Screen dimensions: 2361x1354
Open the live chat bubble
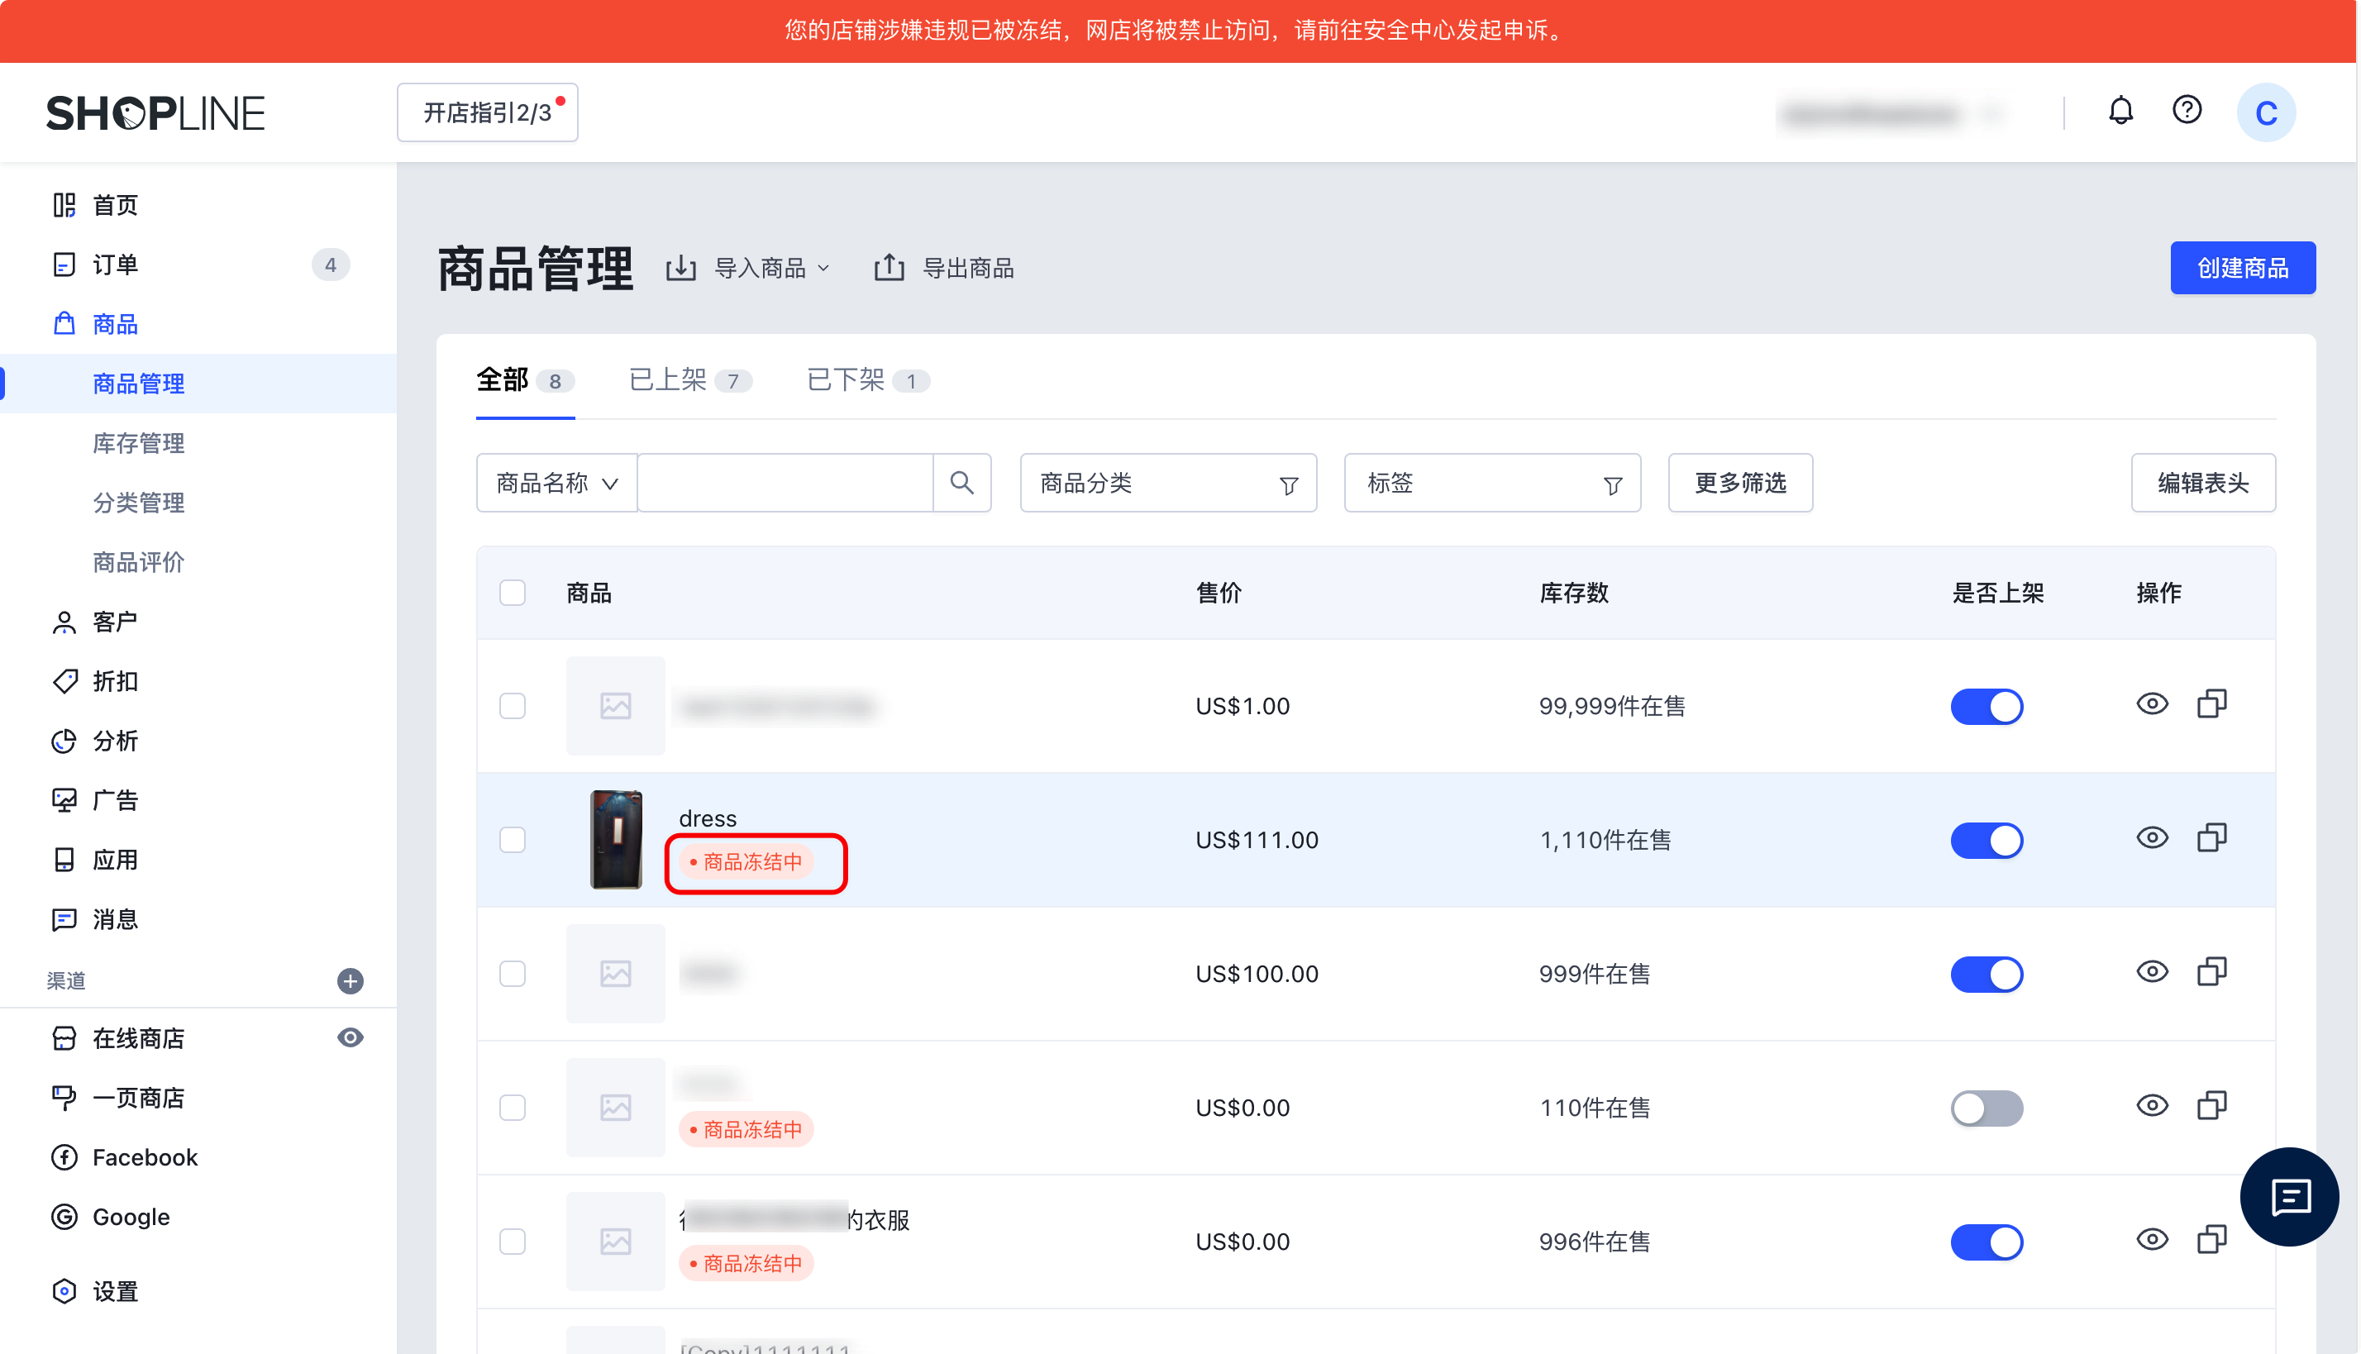point(2288,1197)
